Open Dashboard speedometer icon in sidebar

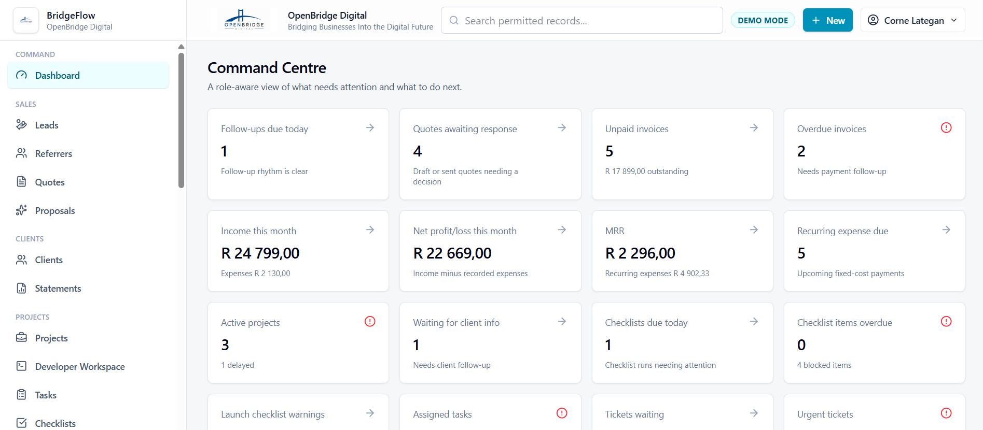point(21,75)
